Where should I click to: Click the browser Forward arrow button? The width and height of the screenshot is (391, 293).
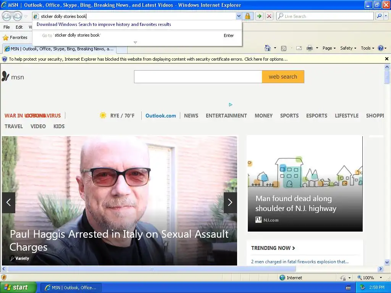17,16
